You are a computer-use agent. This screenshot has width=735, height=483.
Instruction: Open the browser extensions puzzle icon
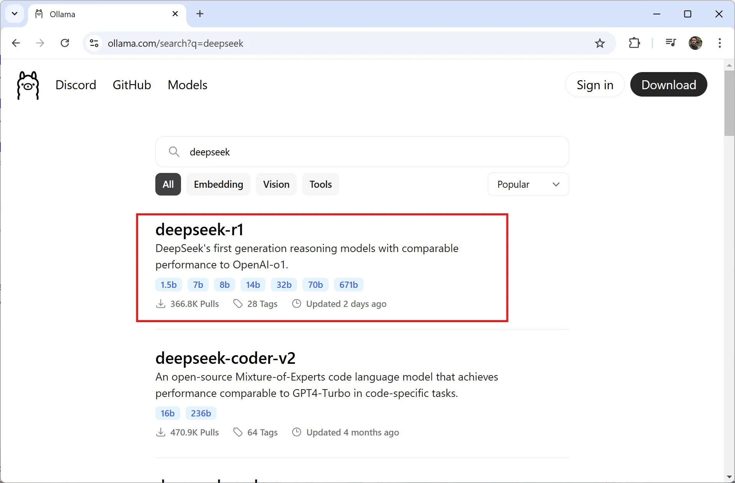pyautogui.click(x=634, y=43)
